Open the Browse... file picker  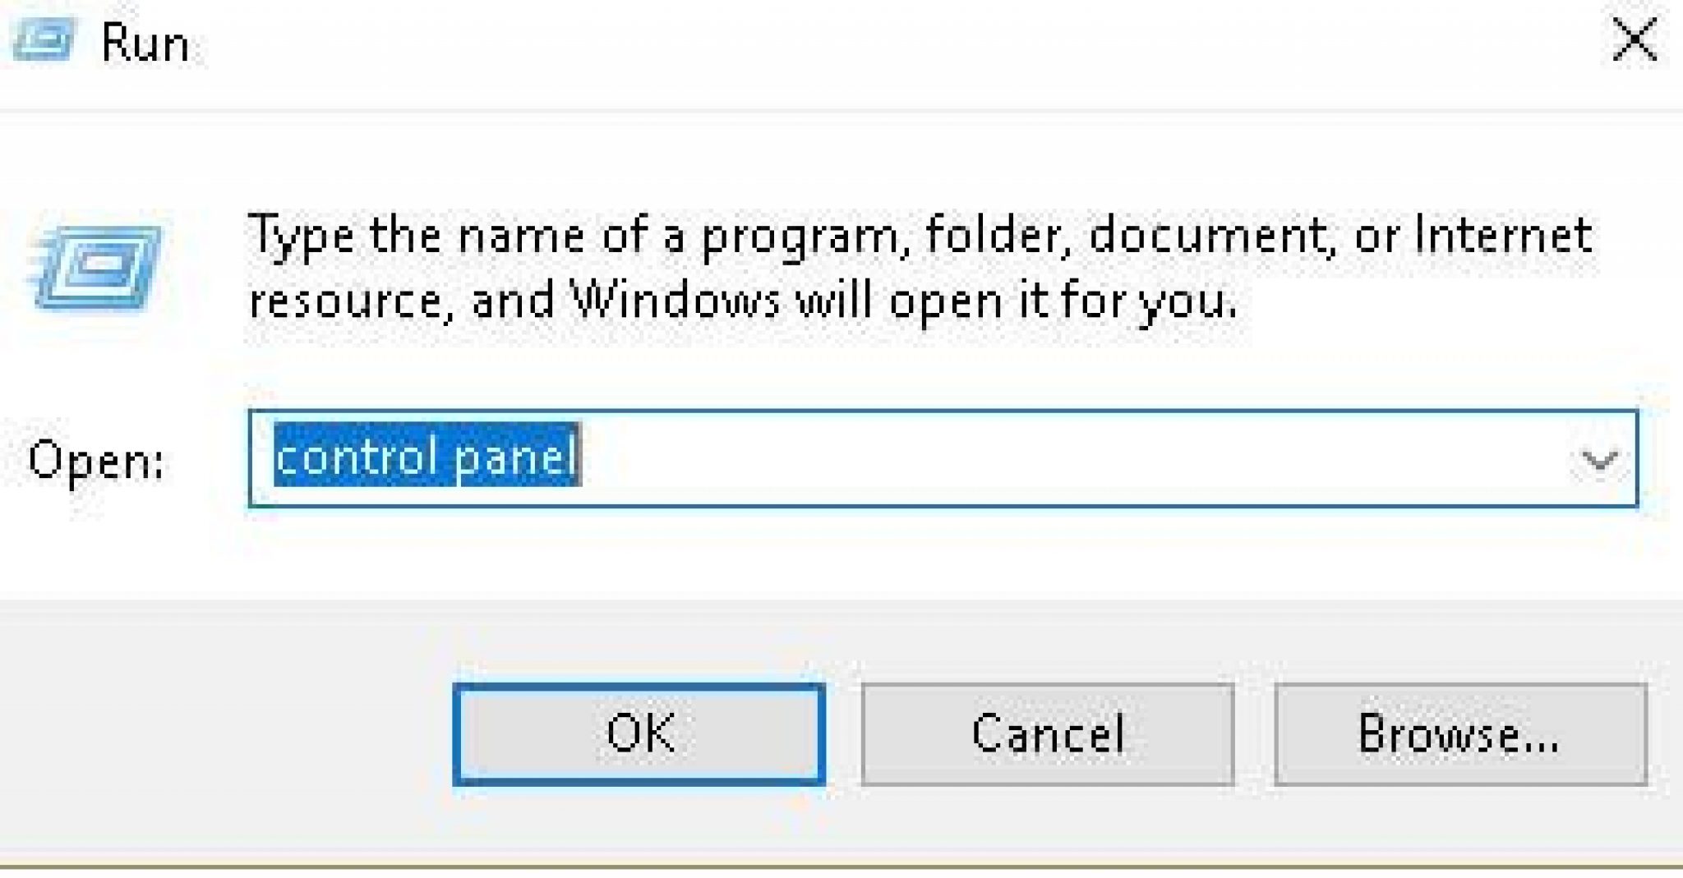tap(1460, 733)
